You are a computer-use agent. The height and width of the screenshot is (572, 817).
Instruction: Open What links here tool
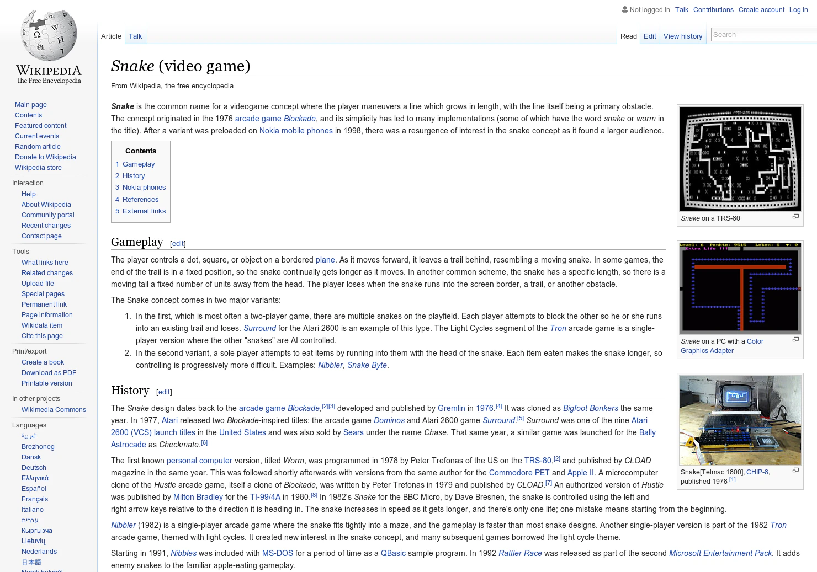point(45,263)
